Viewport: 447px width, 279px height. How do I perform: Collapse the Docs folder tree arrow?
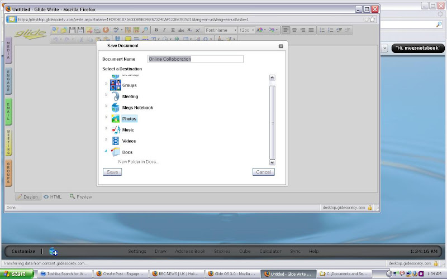(x=106, y=151)
